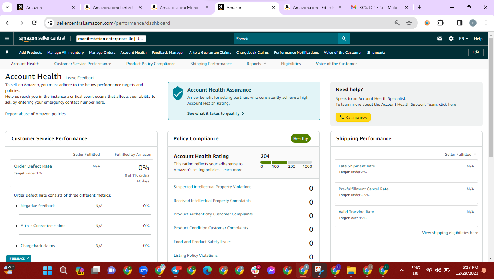
Task: Click the Account Health Rating value 204
Action: pos(265,156)
